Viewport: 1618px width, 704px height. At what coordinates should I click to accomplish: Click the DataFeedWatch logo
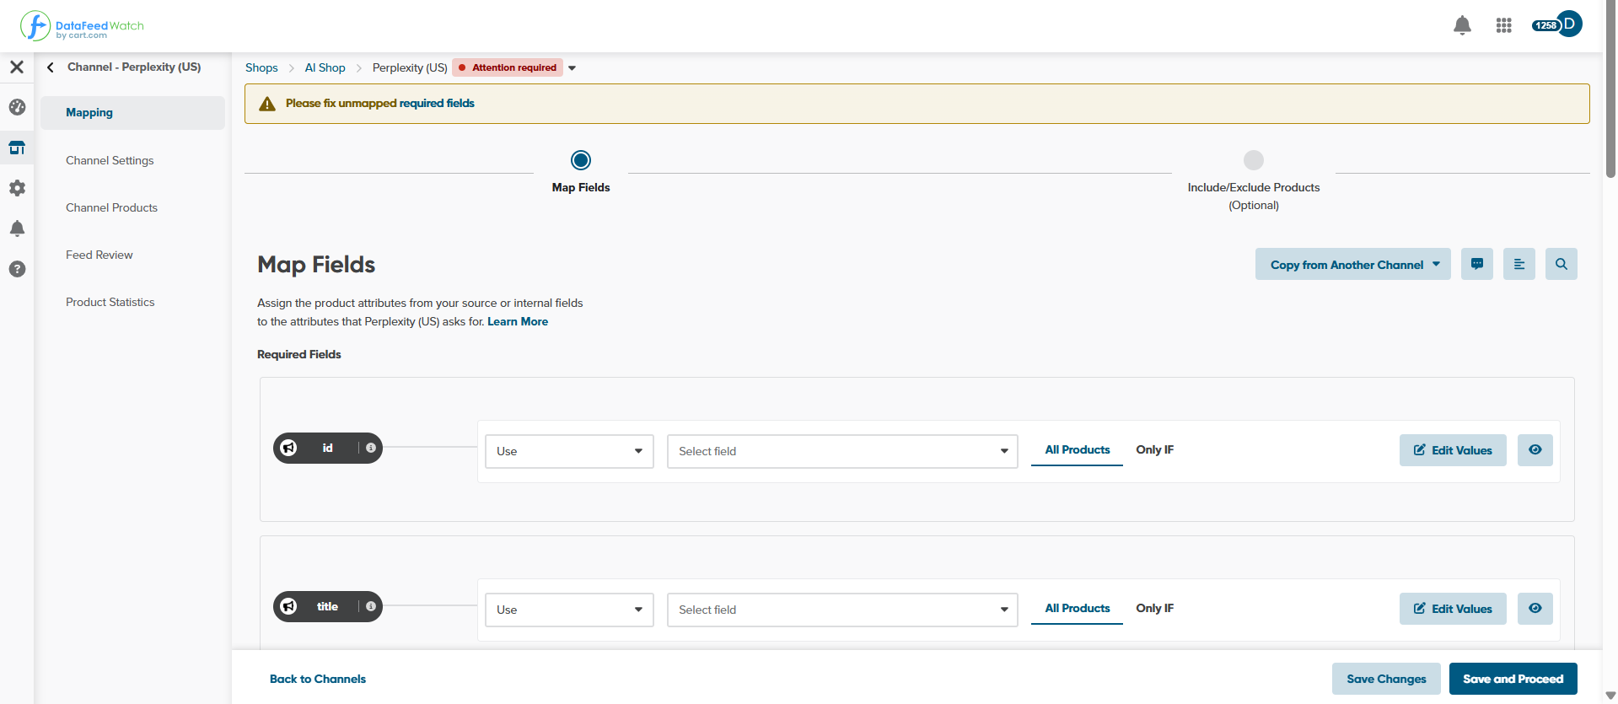(x=82, y=26)
